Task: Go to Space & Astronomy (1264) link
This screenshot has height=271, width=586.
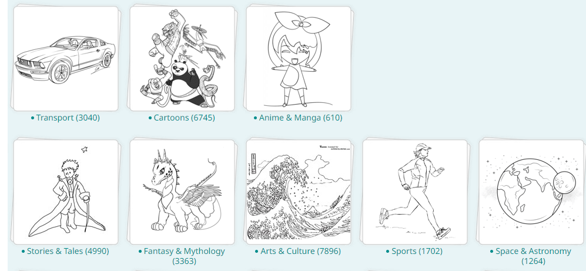Action: pos(533,256)
